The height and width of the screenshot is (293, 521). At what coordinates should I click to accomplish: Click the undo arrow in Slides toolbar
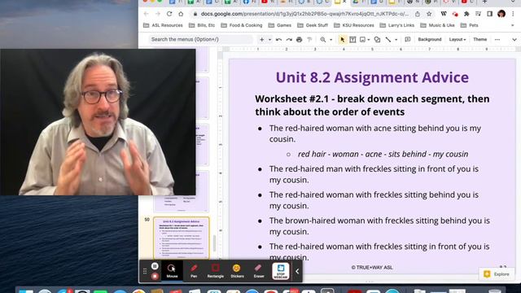pos(278,40)
